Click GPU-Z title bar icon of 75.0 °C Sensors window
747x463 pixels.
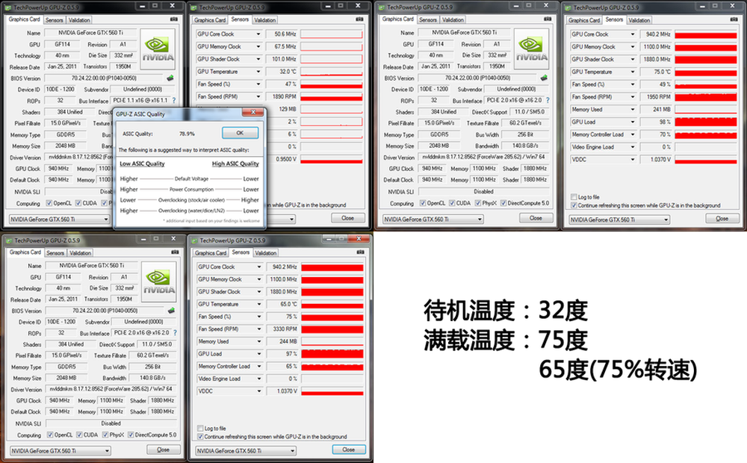[x=568, y=7]
